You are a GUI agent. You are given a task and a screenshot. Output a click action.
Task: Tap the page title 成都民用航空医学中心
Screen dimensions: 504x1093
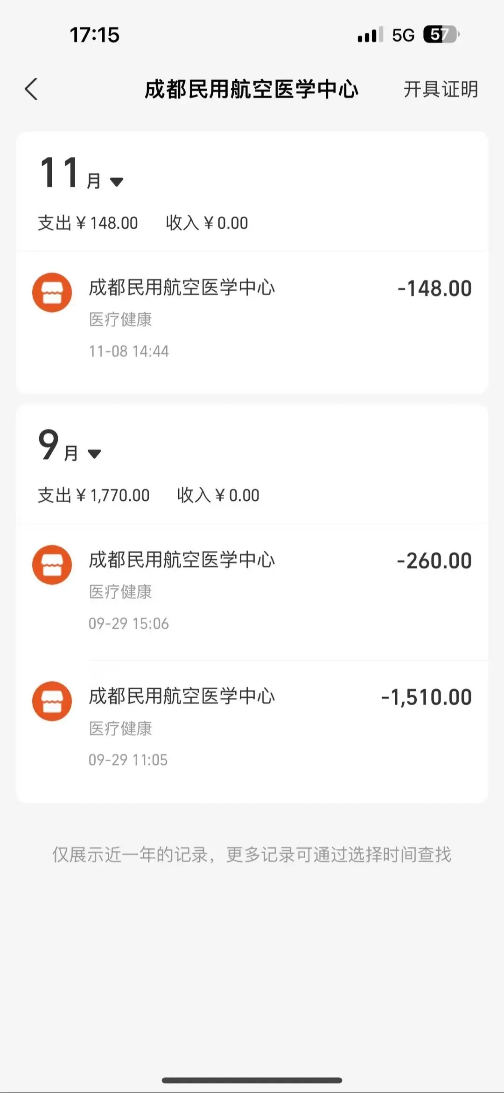point(252,89)
